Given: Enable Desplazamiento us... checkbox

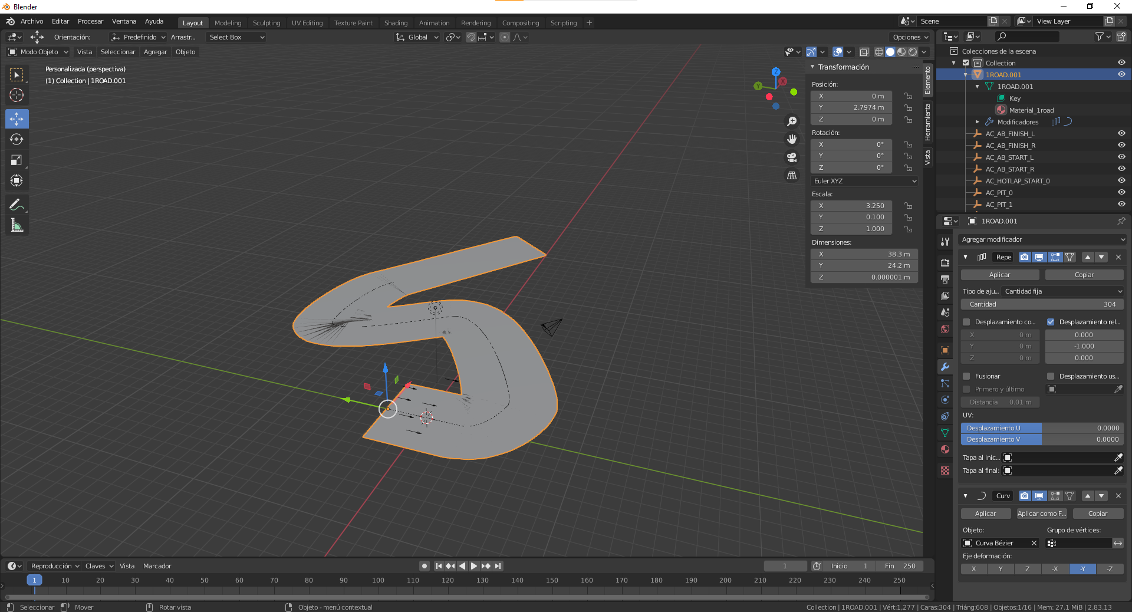Looking at the screenshot, I should pyautogui.click(x=1051, y=376).
